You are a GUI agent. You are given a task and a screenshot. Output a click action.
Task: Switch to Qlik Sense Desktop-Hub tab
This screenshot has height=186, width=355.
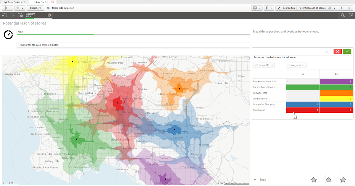click(14, 2)
